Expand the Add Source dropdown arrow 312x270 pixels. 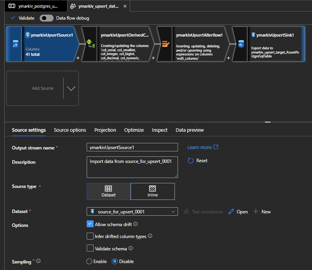pyautogui.click(x=71, y=88)
